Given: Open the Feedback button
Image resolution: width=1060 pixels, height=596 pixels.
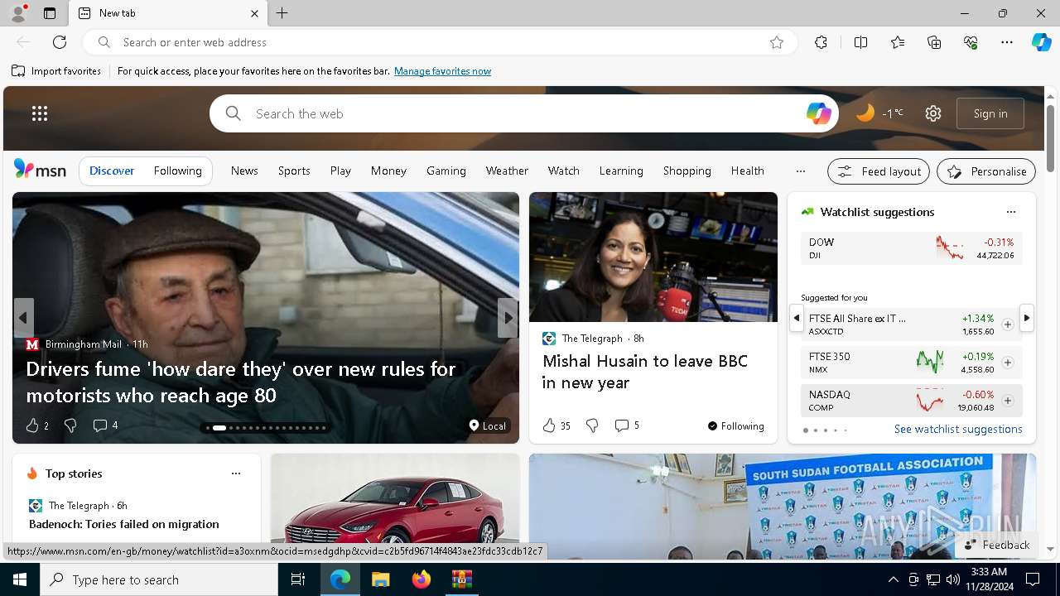Looking at the screenshot, I should (997, 545).
